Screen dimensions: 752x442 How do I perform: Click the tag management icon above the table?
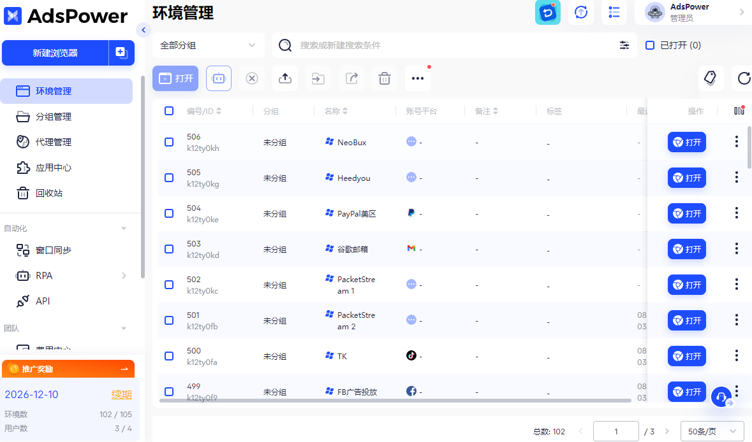coord(711,78)
